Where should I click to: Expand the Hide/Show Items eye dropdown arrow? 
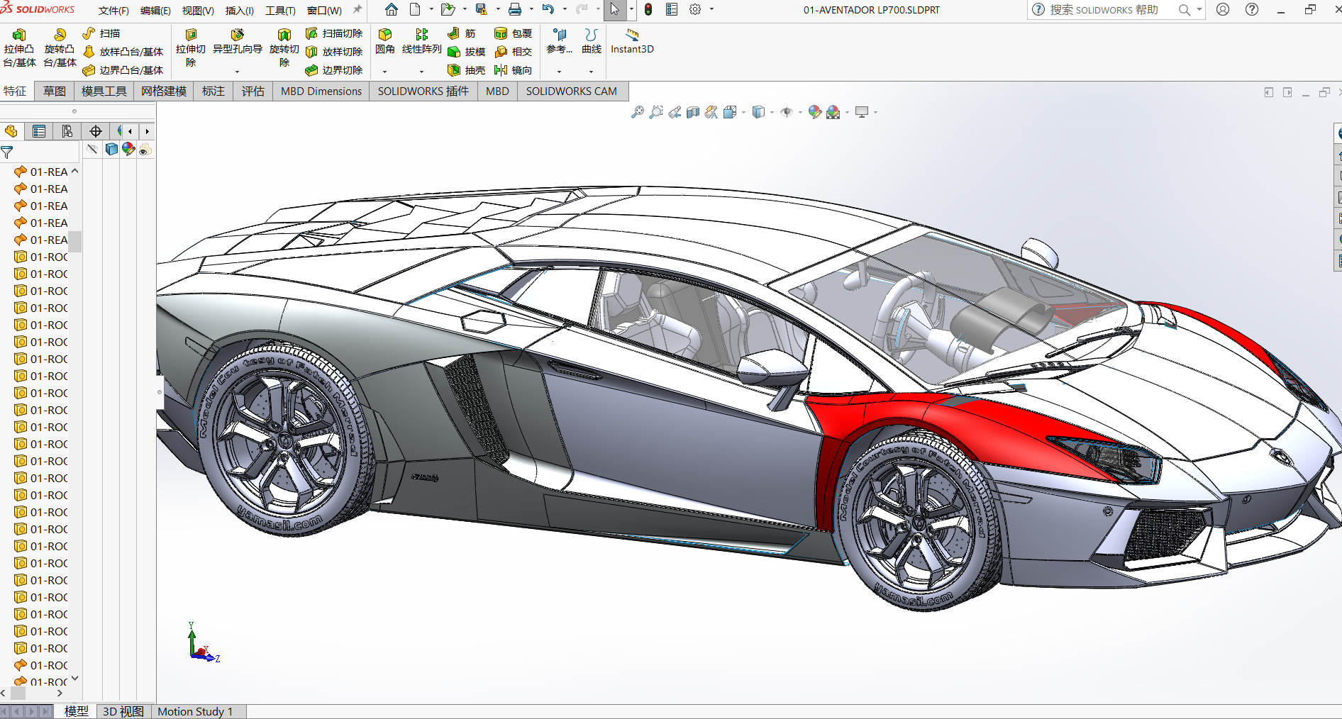coord(800,112)
